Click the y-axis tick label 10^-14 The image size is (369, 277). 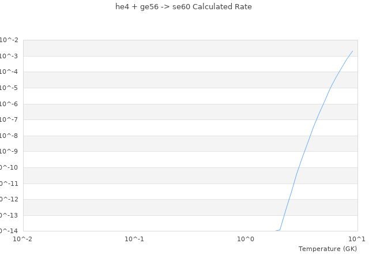pyautogui.click(x=8, y=231)
